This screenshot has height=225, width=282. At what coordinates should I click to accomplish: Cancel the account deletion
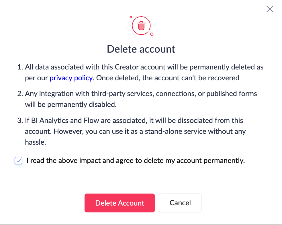pyautogui.click(x=180, y=203)
